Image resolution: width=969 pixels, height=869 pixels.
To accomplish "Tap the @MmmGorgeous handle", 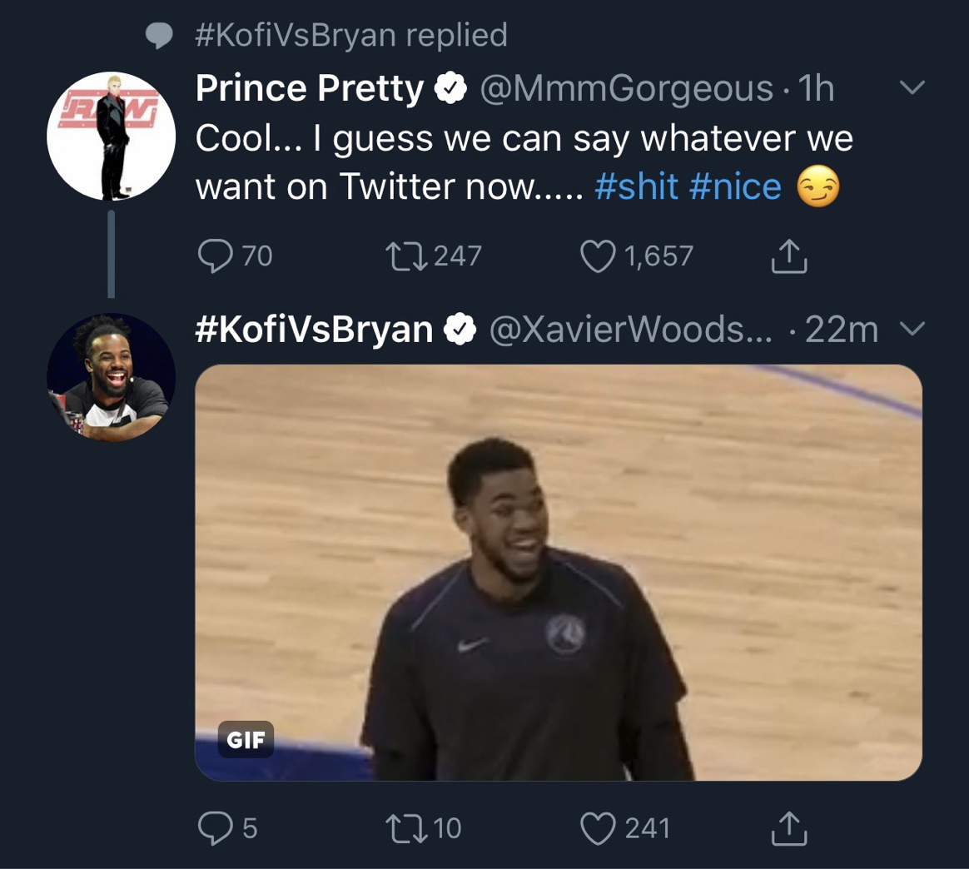I will tap(626, 88).
